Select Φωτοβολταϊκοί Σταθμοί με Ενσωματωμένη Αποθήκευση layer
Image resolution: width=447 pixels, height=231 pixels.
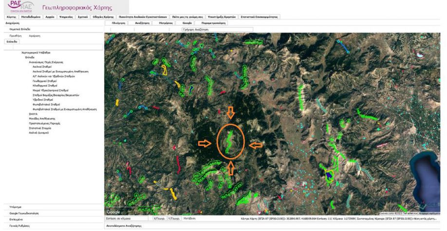click(x=65, y=109)
